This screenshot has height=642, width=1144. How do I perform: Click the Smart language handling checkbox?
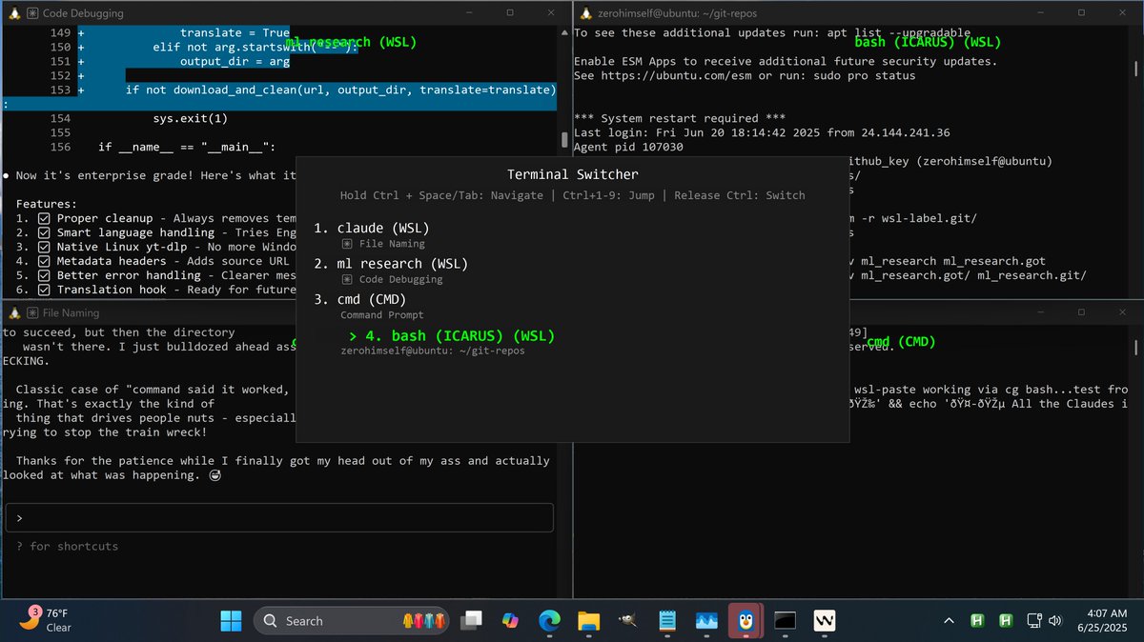pyautogui.click(x=44, y=232)
